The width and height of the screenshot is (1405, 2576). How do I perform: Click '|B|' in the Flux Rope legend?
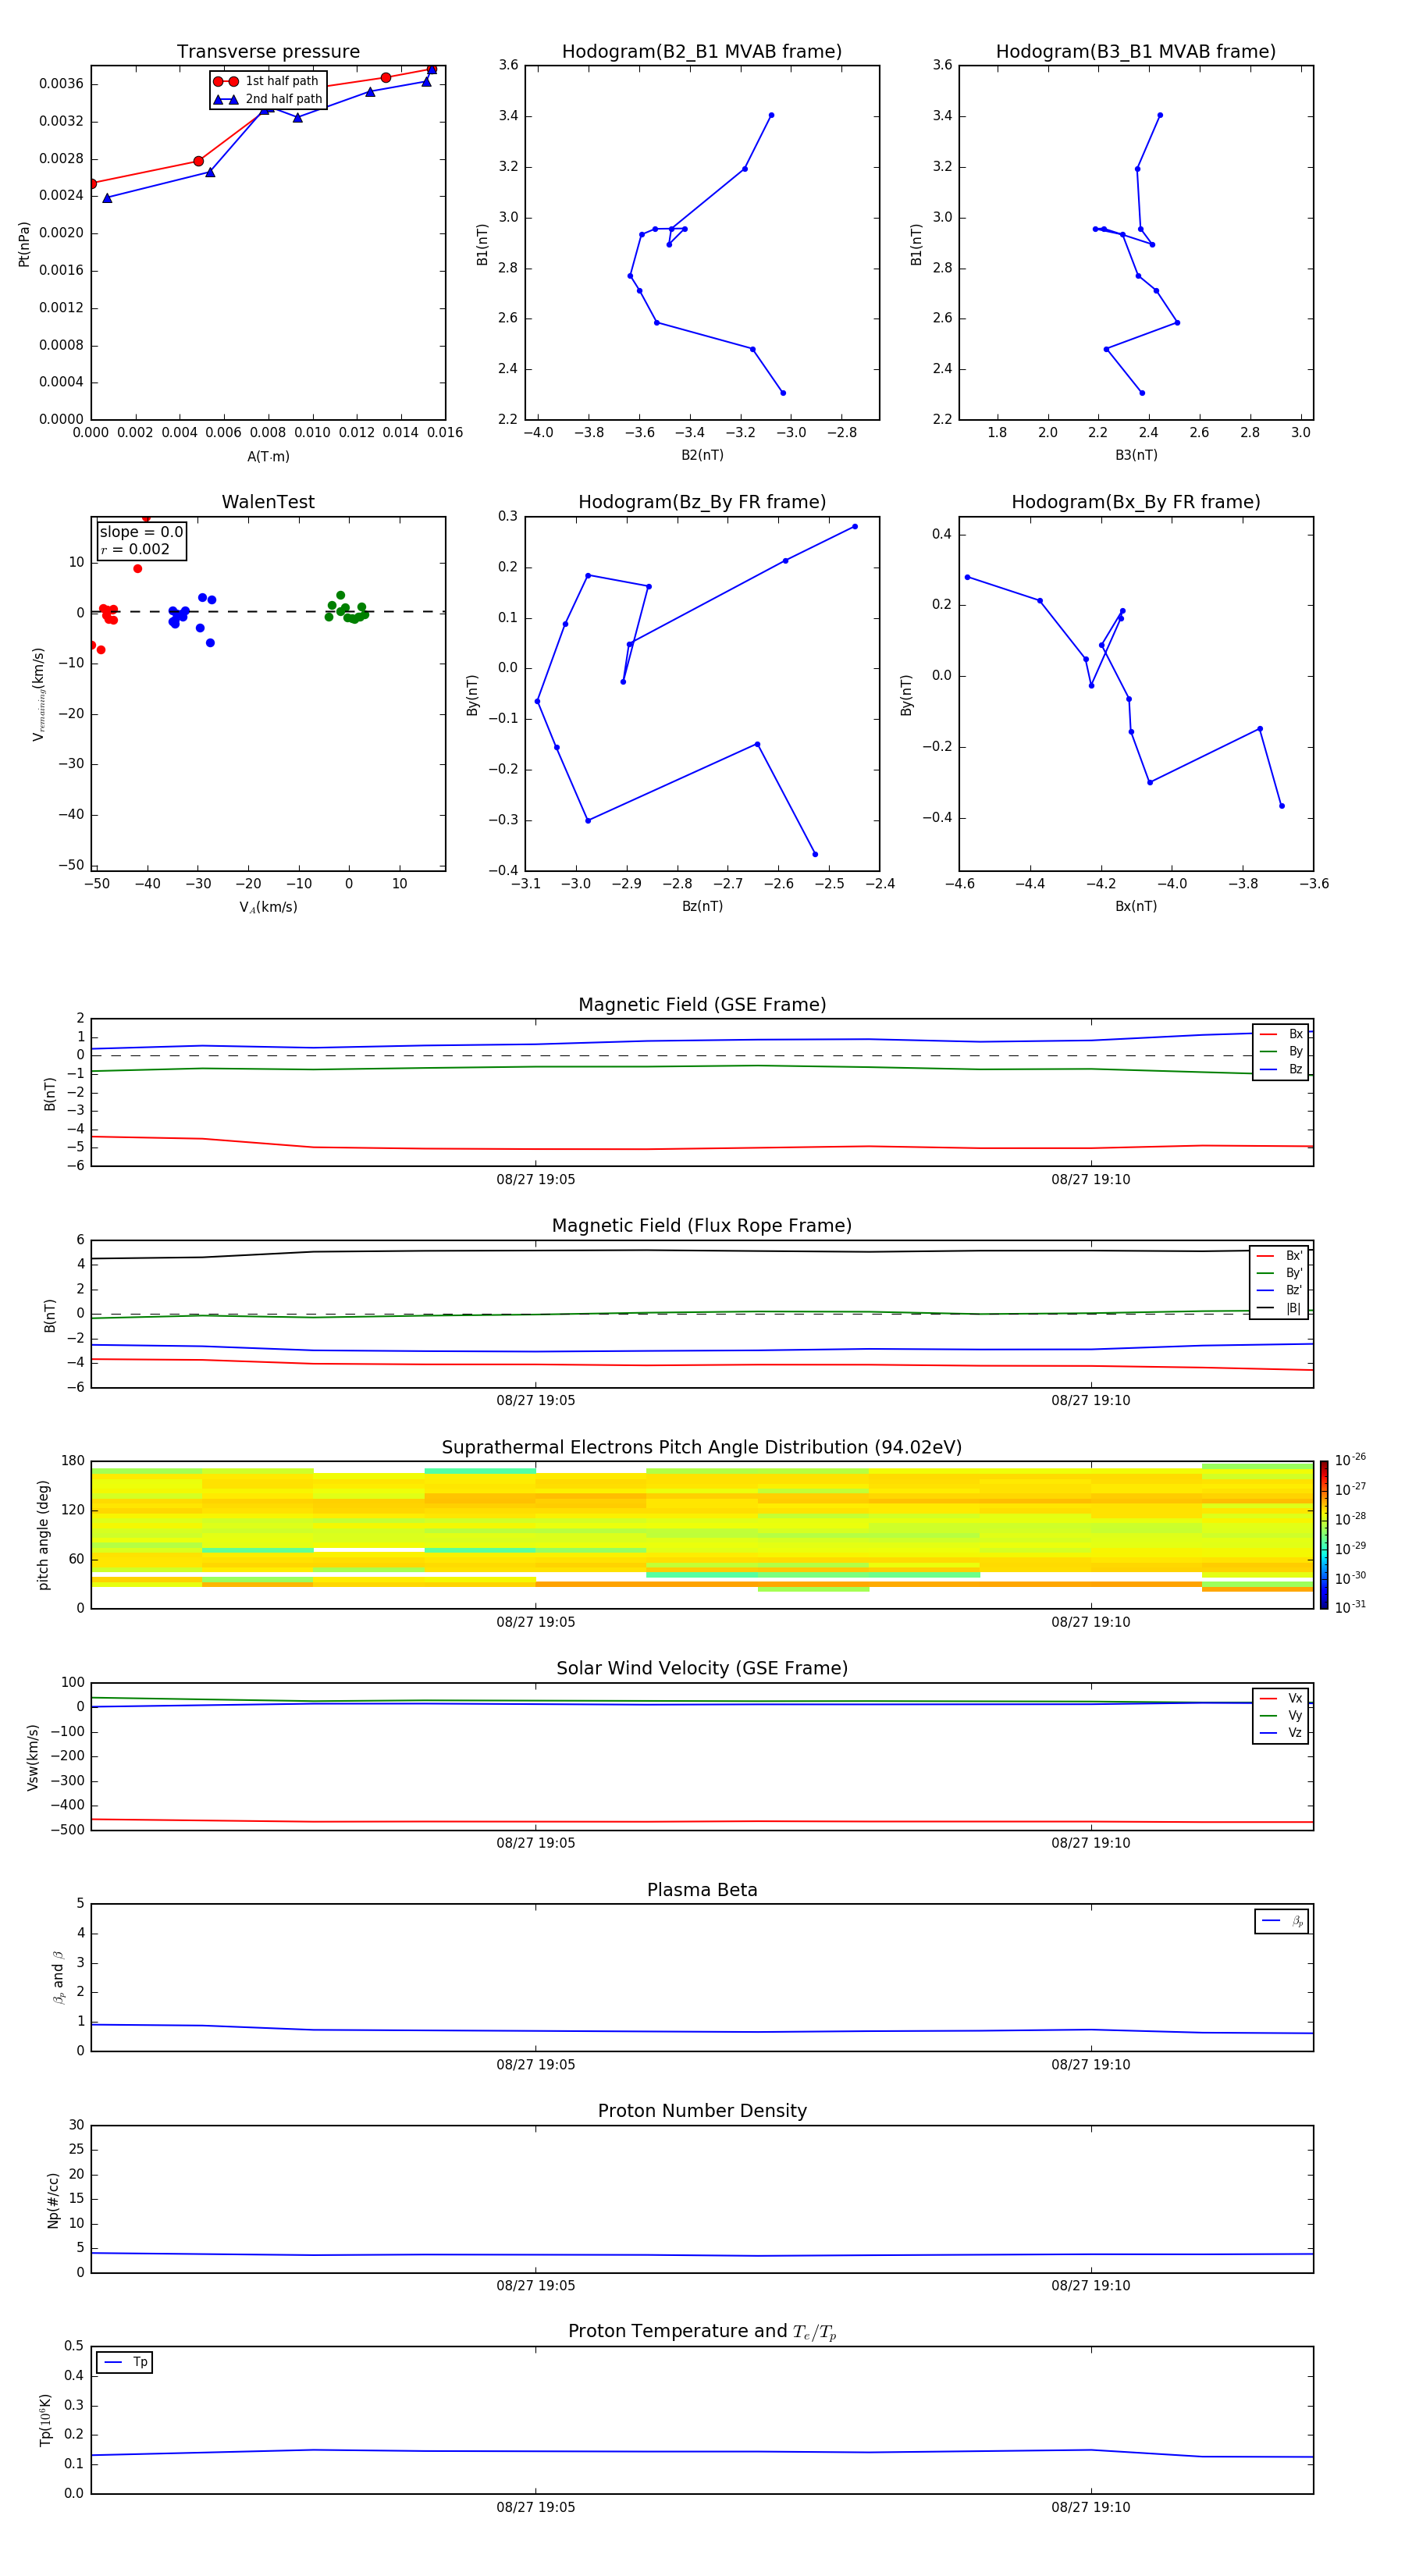1280,1308
